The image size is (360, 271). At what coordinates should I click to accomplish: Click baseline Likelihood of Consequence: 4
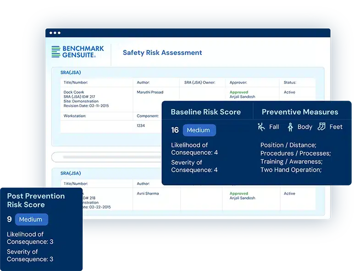tap(194, 149)
